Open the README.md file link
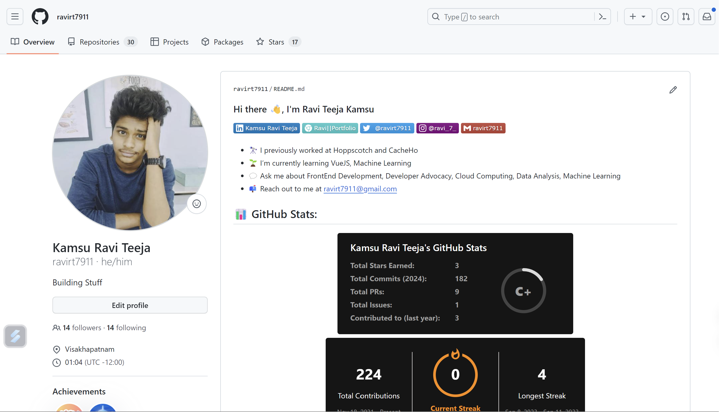 pos(289,89)
